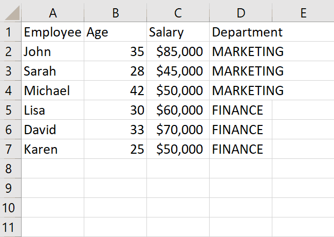
Task: Select the $85,000 salary cell
Action: [178, 51]
